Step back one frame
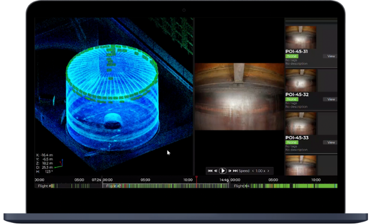 [x=215, y=171]
